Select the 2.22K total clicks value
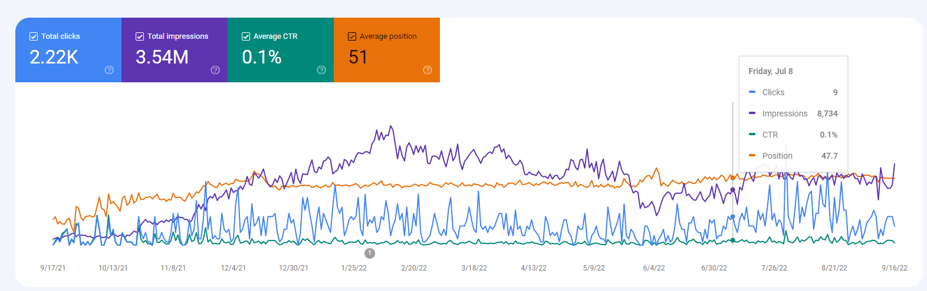The height and width of the screenshot is (291, 927). 54,57
